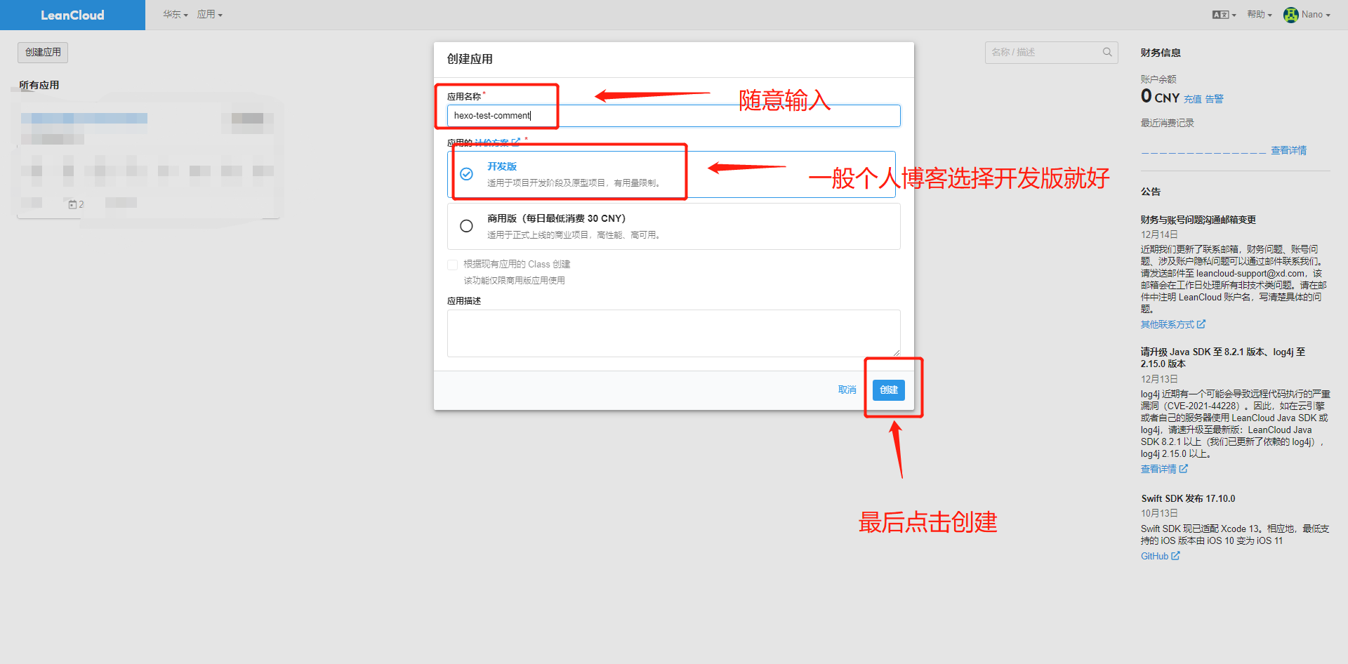
Task: Open the language switcher dropdown
Action: tap(1224, 14)
